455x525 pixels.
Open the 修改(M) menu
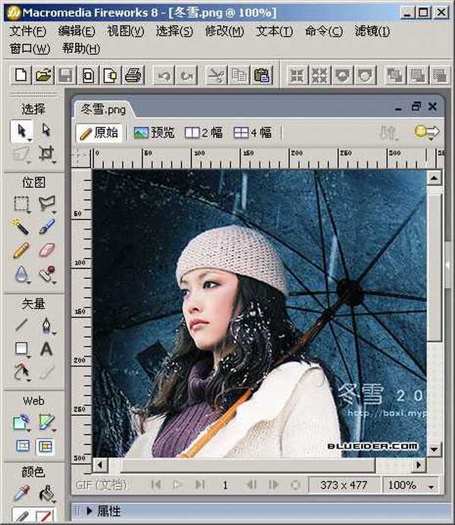click(224, 31)
